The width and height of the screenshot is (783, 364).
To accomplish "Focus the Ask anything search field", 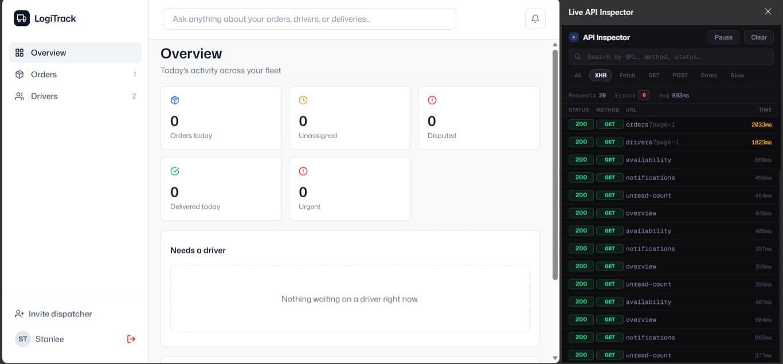I will pos(310,19).
